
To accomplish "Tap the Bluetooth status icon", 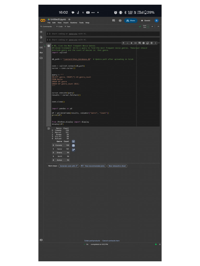I will [125, 12].
